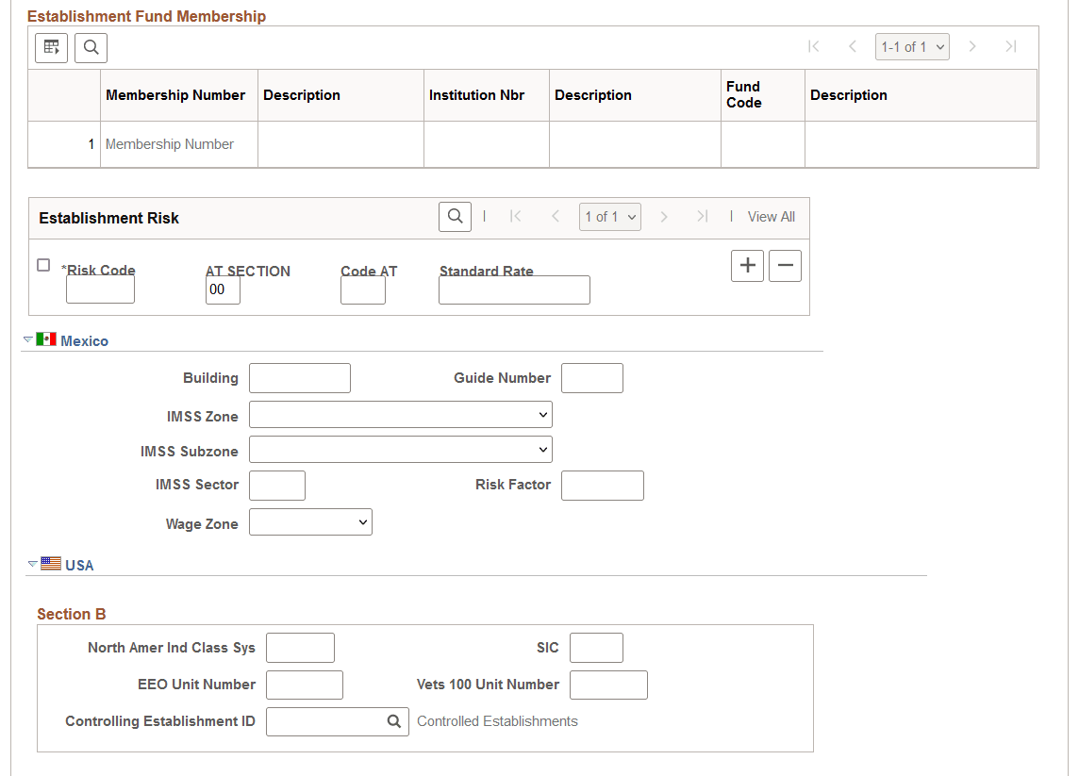The width and height of the screenshot is (1079, 776).
Task: Go to first row of Fund Membership grid
Action: (x=814, y=45)
